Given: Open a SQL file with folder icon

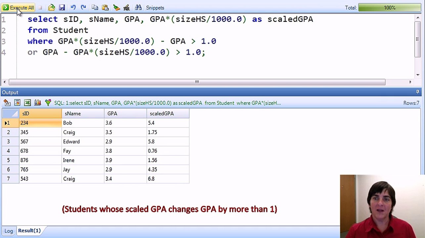Looking at the screenshot, I should pyautogui.click(x=52, y=8).
